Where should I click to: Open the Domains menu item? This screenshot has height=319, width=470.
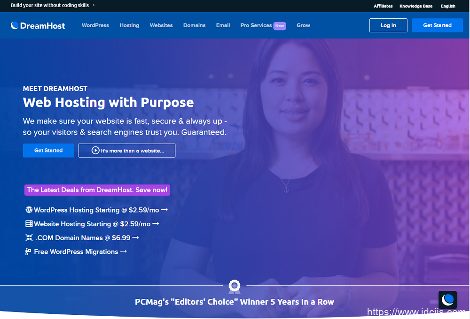click(194, 25)
